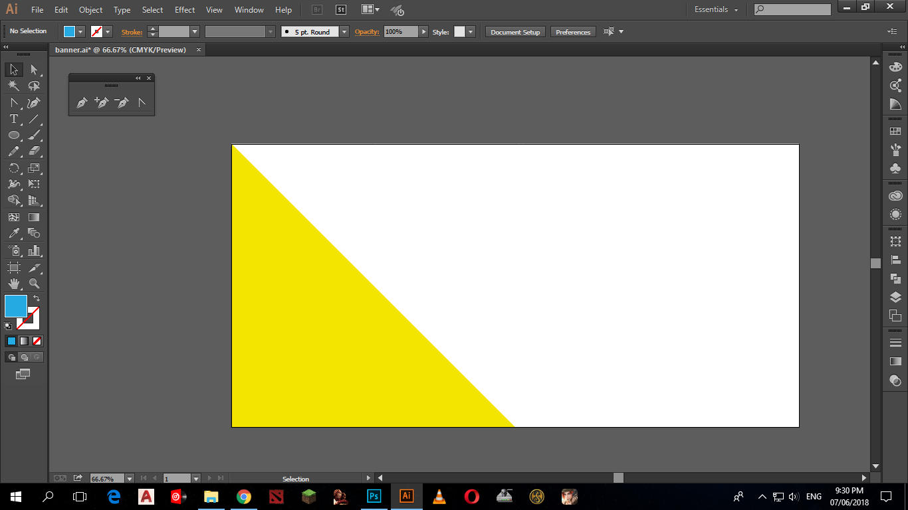Screen dimensions: 908x510
Task: Click the Preferences button
Action: (x=573, y=32)
